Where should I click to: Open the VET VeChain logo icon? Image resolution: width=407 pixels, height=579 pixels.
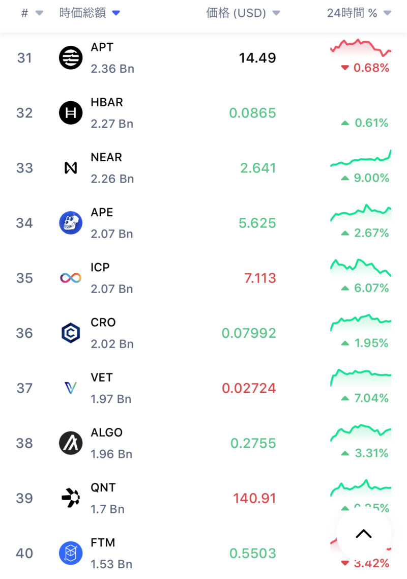pos(71,388)
